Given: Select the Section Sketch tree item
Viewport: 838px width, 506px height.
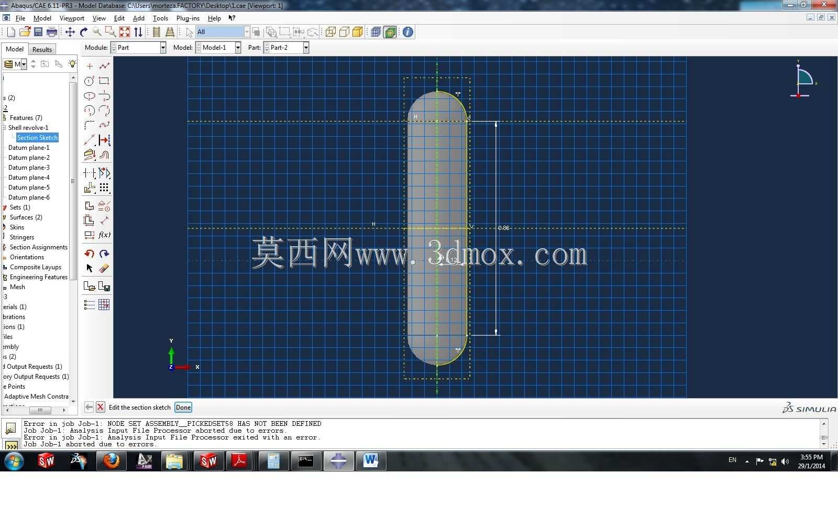Looking at the screenshot, I should pyautogui.click(x=37, y=138).
